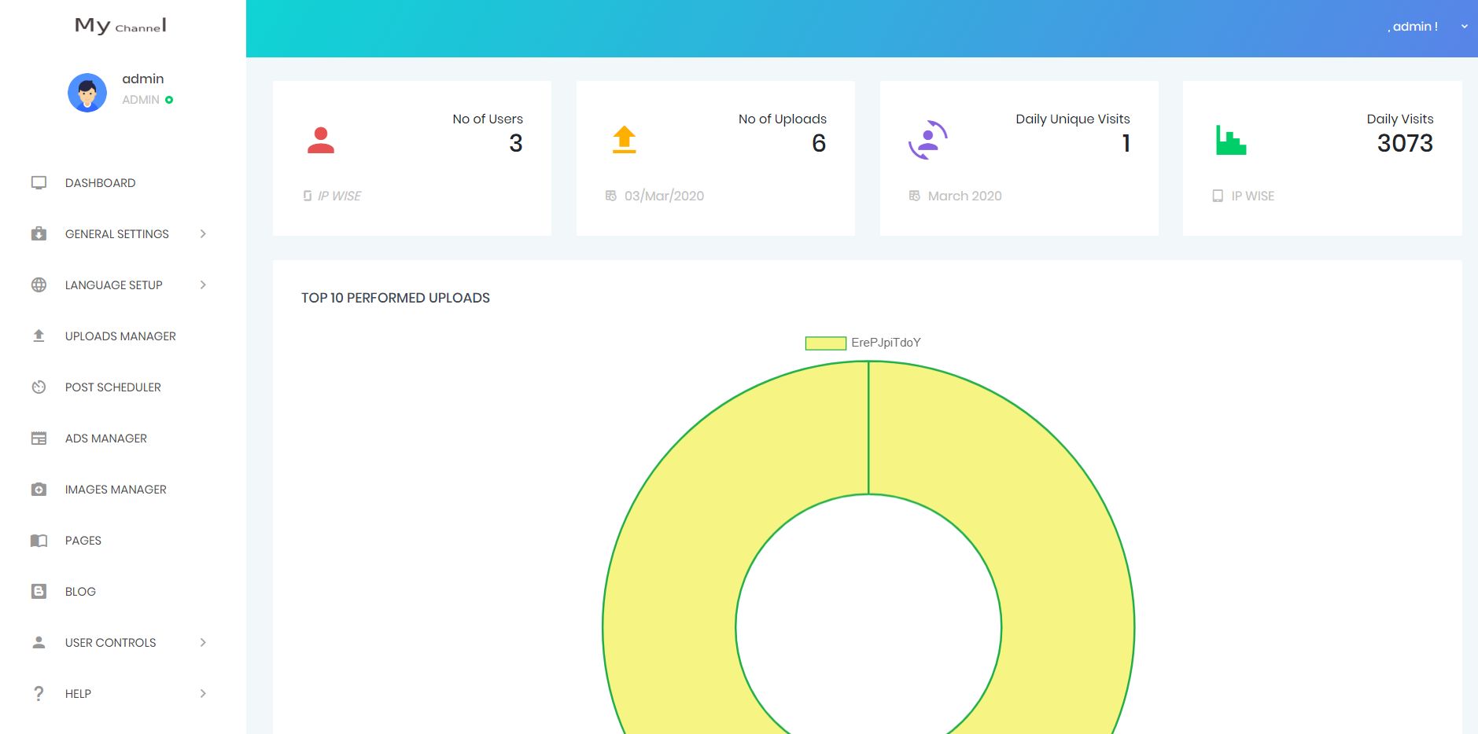
Task: Expand the General Settings submenu chevron
Action: coord(203,234)
